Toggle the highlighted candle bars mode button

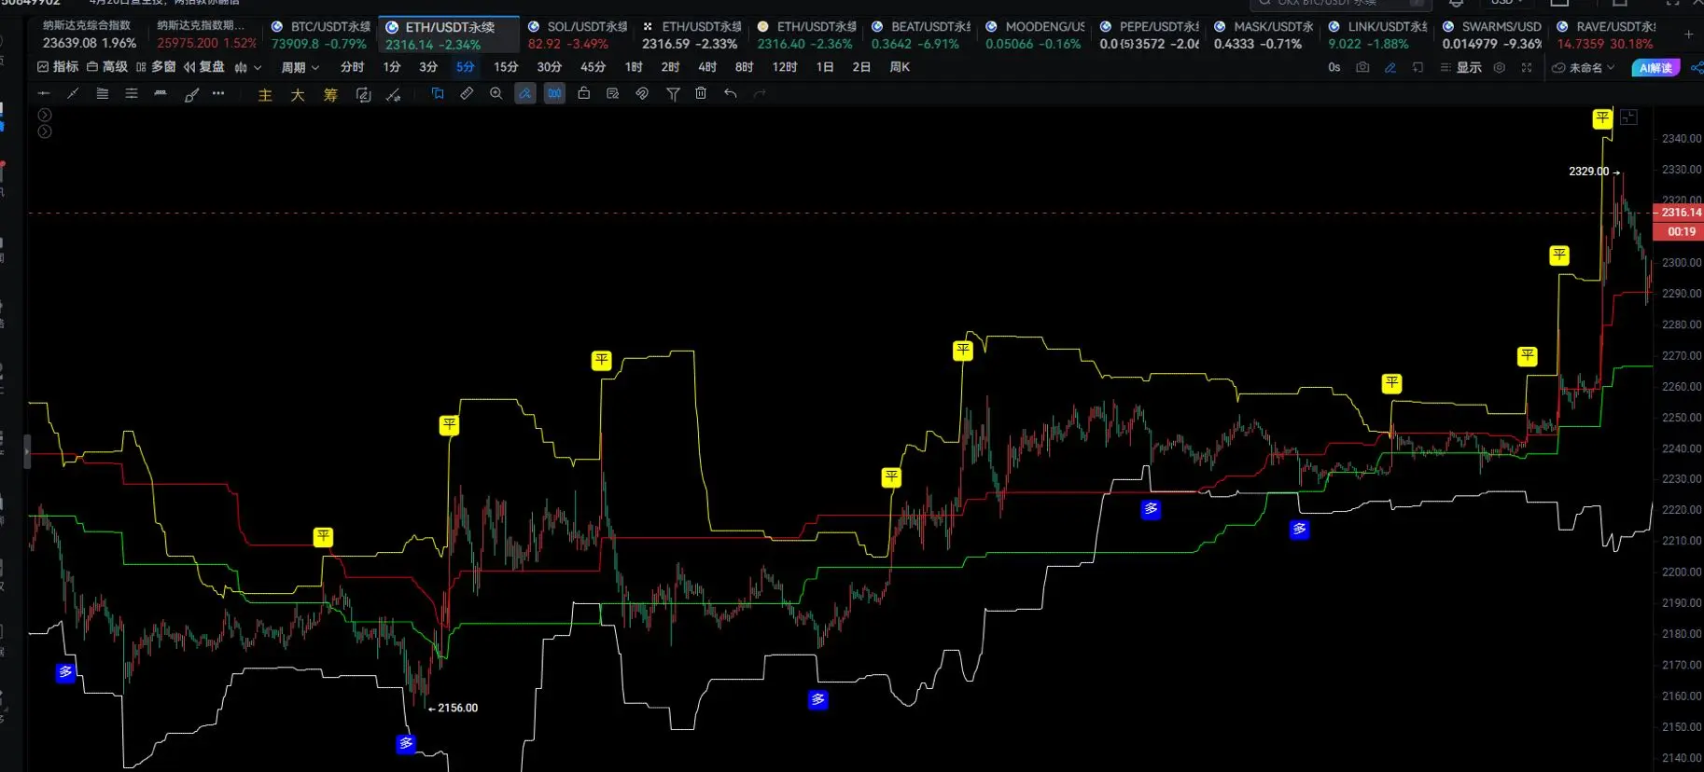(554, 93)
